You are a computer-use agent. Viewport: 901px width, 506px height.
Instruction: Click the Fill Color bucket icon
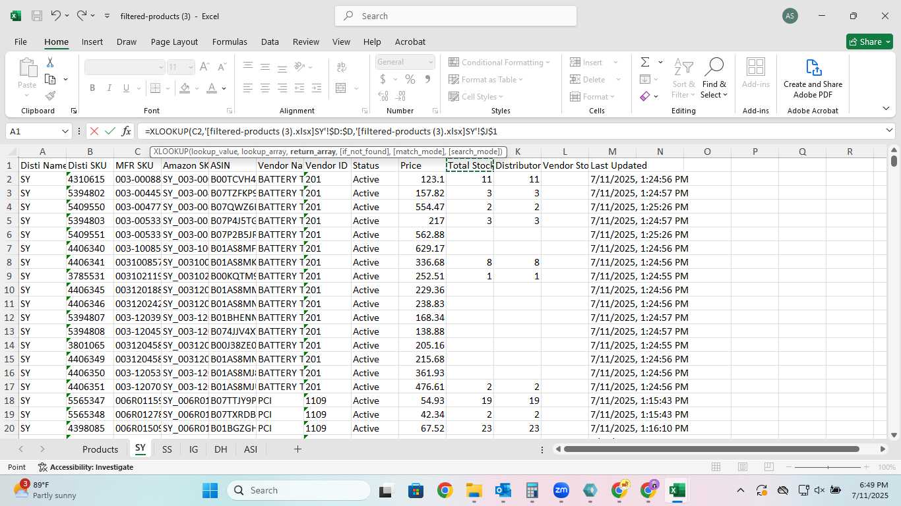pos(185,88)
